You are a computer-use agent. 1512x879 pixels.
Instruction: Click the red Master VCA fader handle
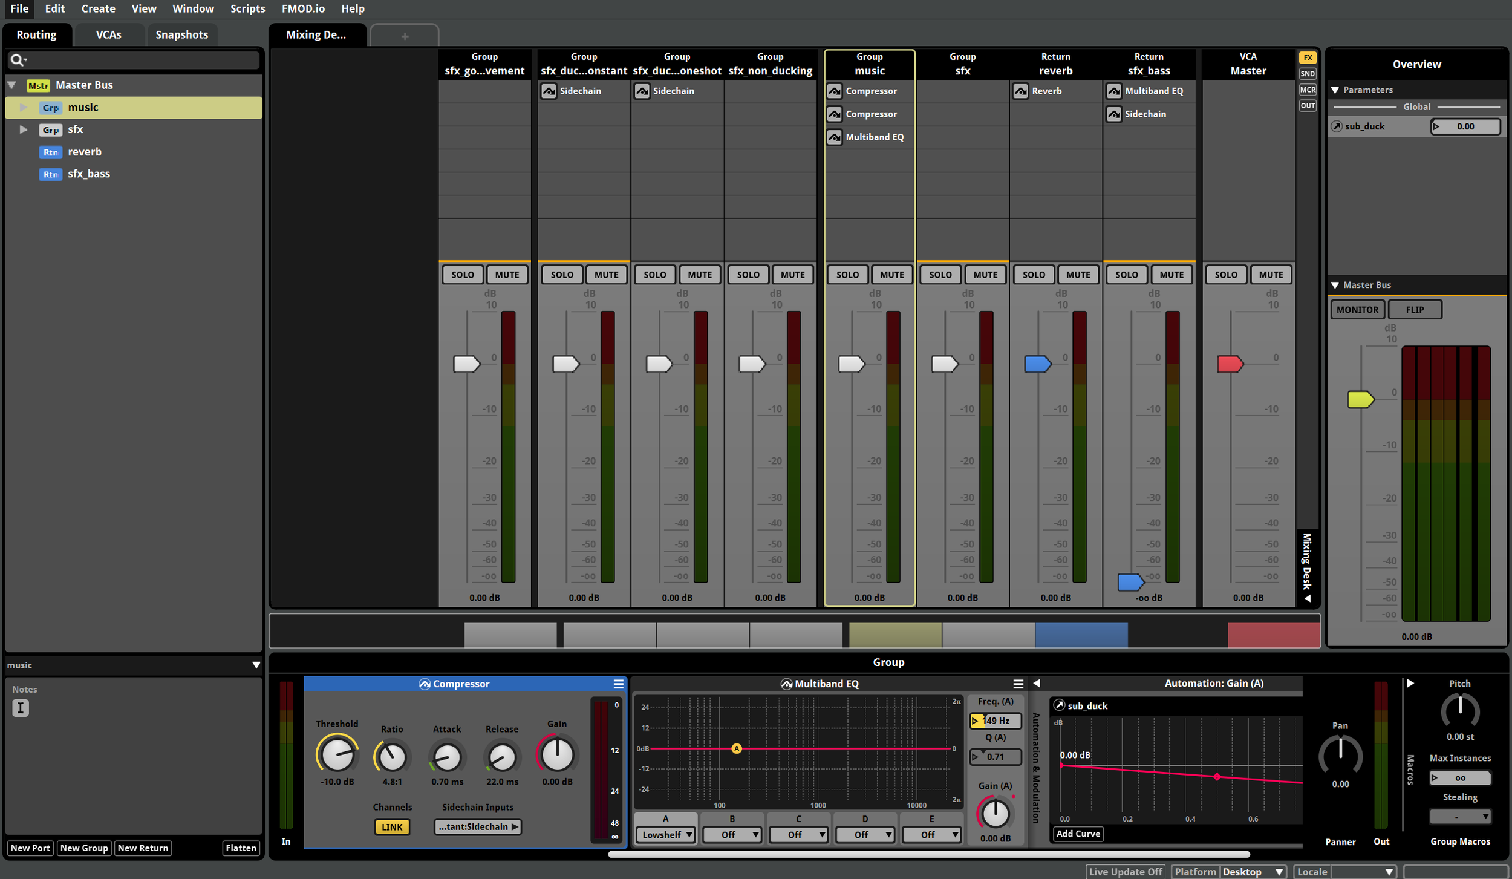click(x=1230, y=364)
